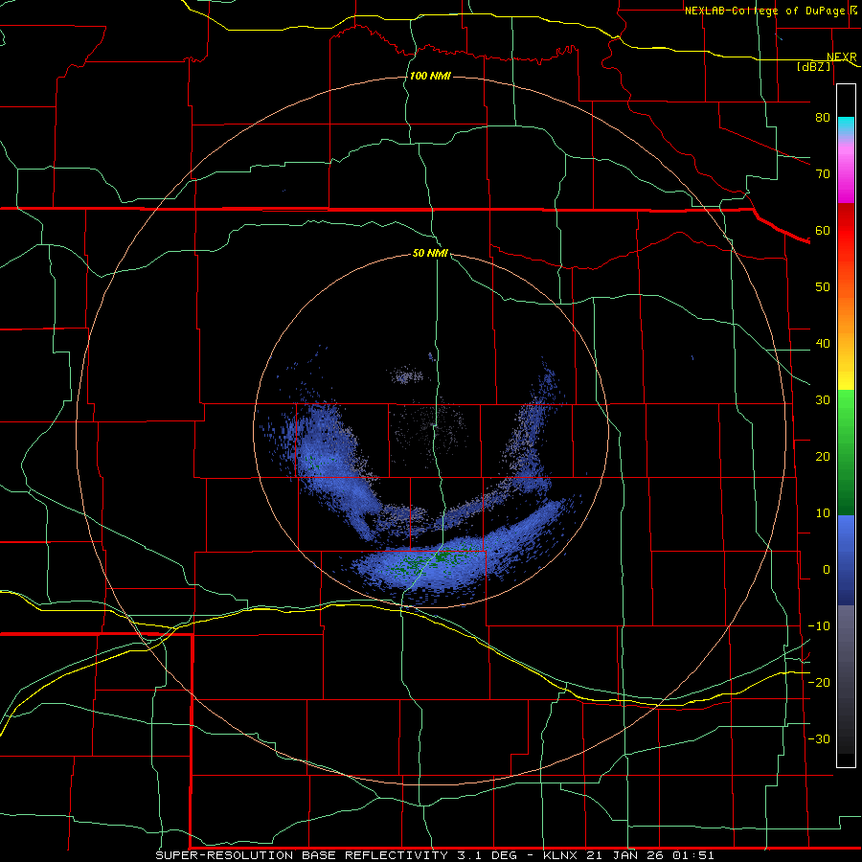Click the -20 value on the dBZ scale

[819, 682]
